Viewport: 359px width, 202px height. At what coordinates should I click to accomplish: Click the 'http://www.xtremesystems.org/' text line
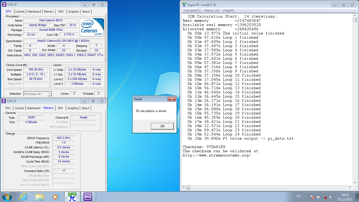click(x=217, y=155)
